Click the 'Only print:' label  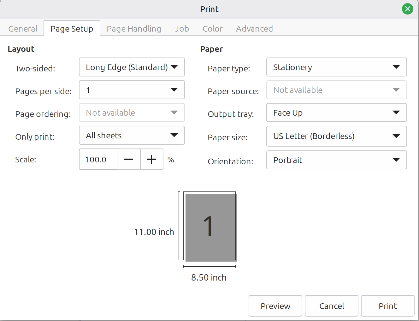[x=35, y=137]
